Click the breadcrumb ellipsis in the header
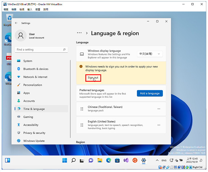 coord(79,33)
